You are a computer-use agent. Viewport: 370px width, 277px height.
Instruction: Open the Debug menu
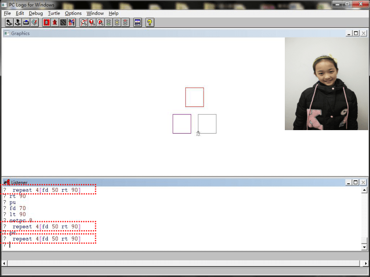[x=36, y=13]
